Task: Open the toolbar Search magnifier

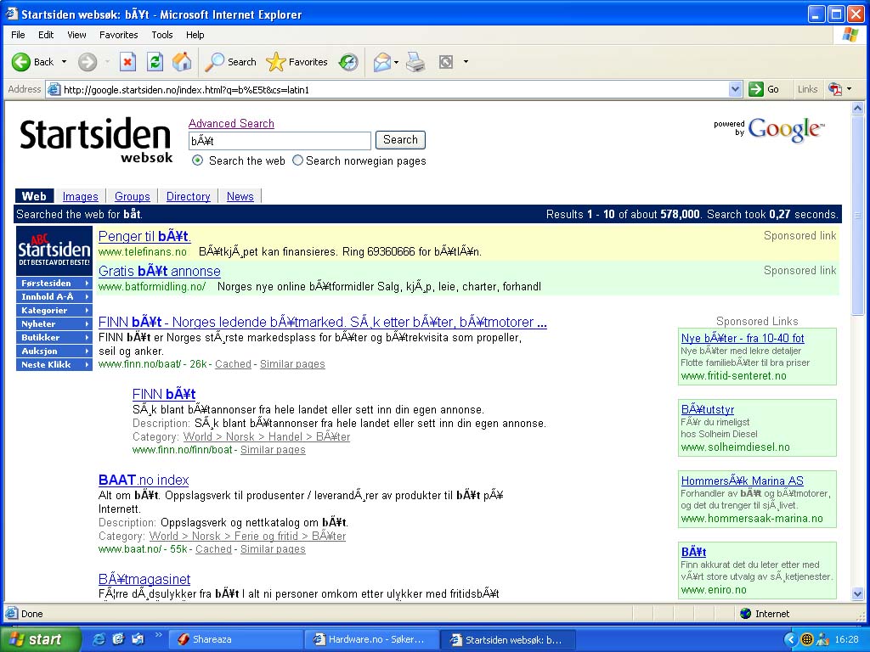Action: (x=214, y=62)
